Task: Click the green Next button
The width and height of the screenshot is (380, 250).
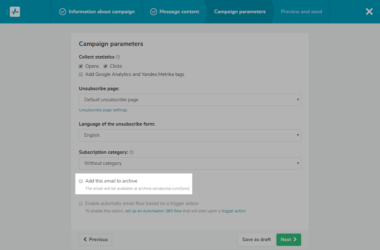Action: click(x=288, y=240)
